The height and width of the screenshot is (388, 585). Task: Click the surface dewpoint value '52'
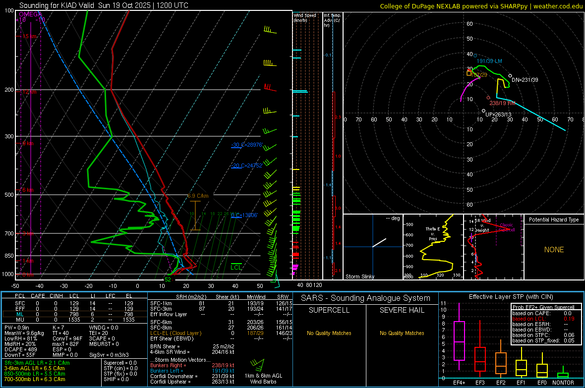point(168,279)
